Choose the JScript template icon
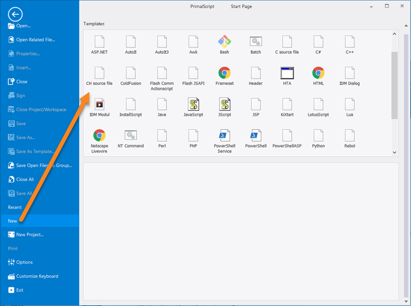Image resolution: width=411 pixels, height=306 pixels. [x=225, y=104]
